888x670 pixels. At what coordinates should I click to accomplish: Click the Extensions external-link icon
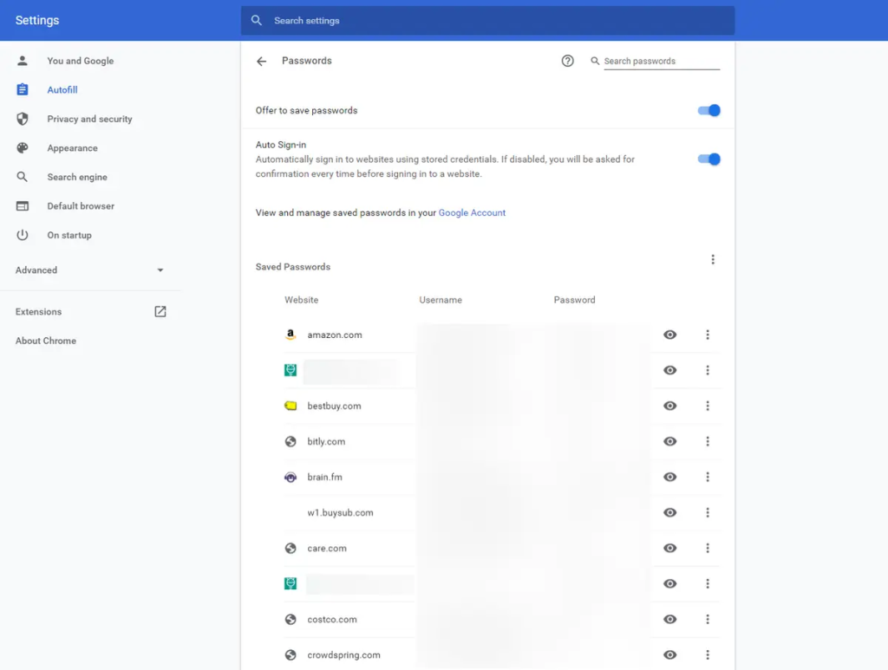[x=160, y=311]
